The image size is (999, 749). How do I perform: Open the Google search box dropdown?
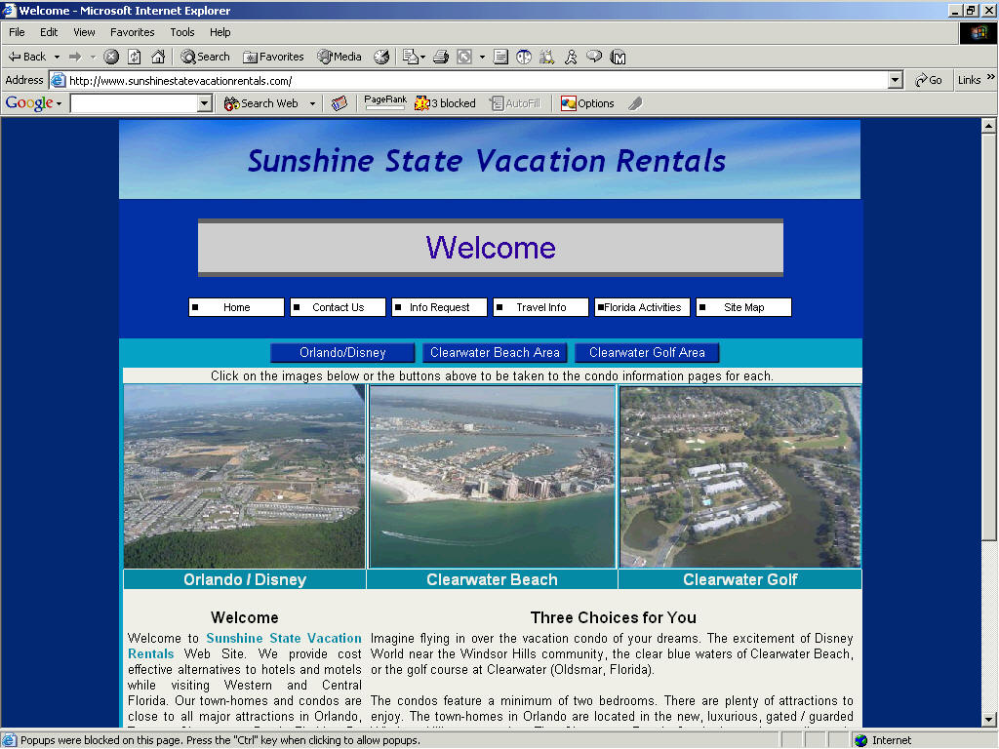tap(204, 103)
